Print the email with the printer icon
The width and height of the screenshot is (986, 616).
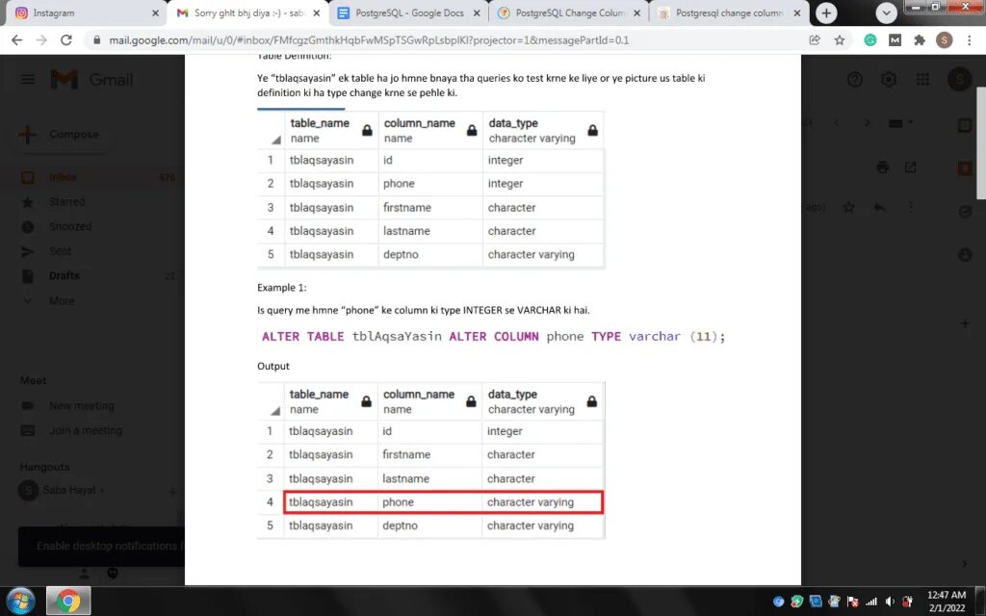click(883, 167)
